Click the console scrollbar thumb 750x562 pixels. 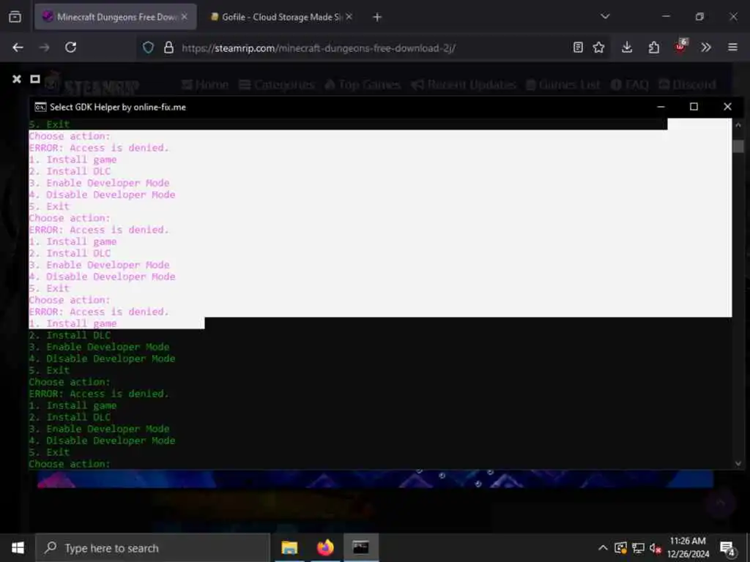pos(738,146)
